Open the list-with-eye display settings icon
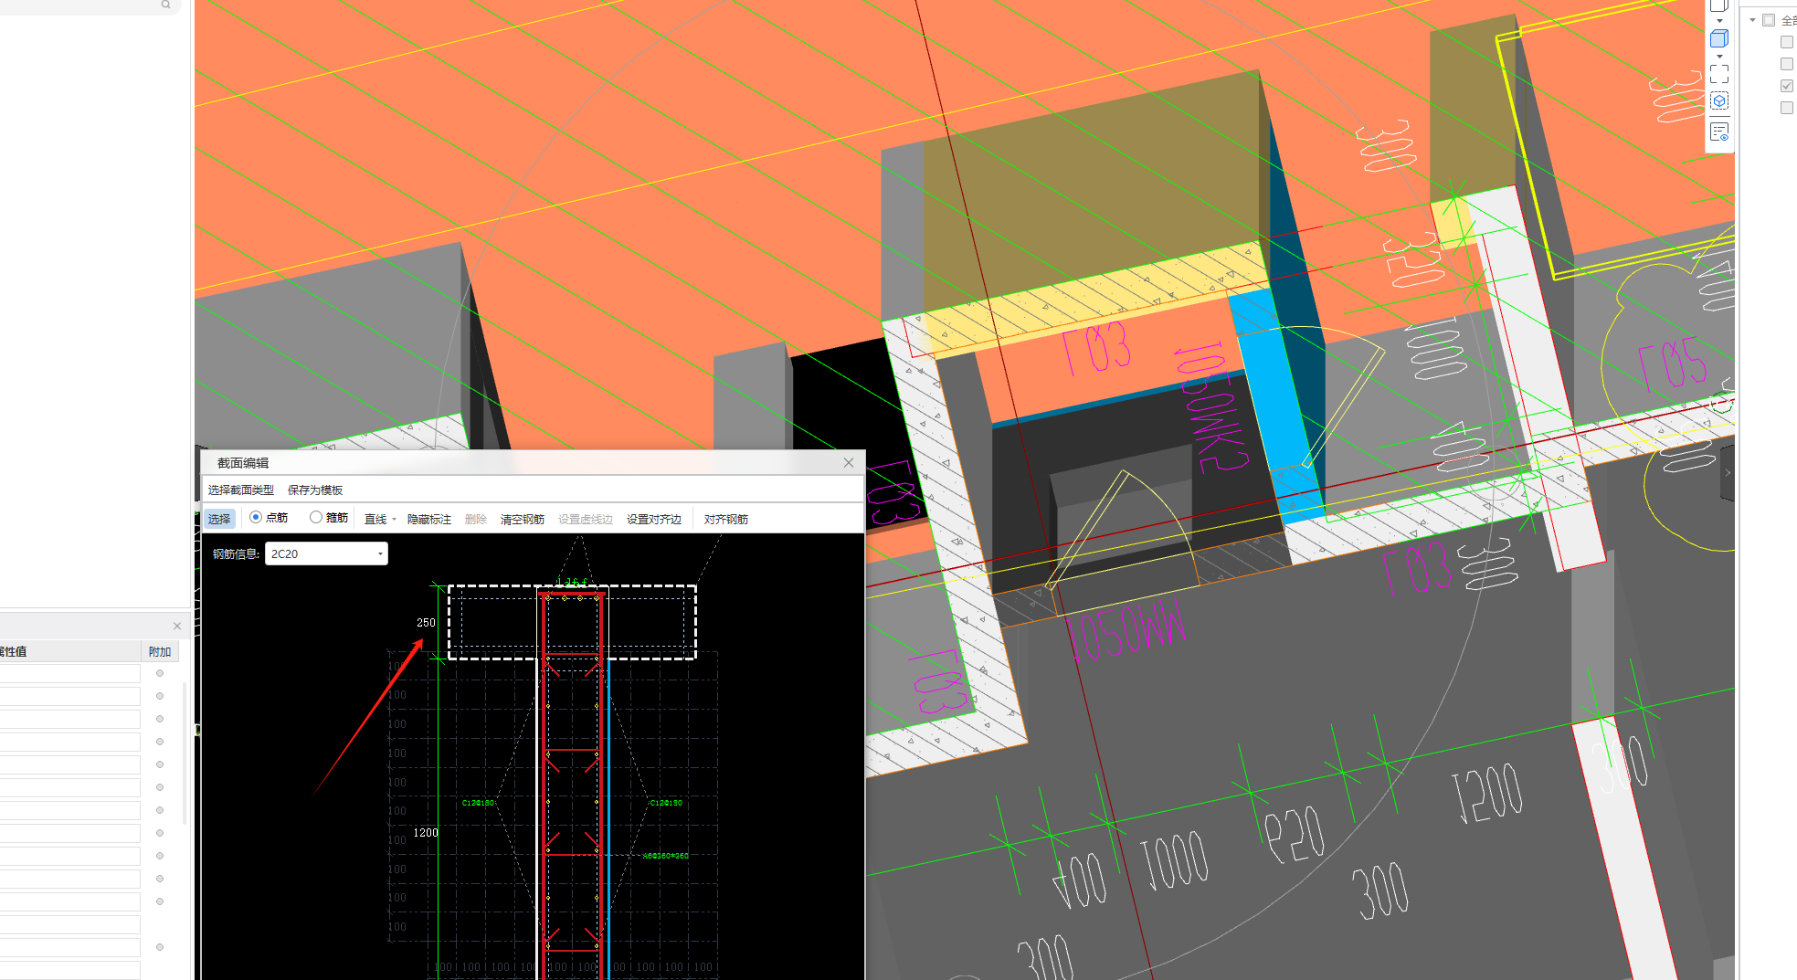 point(1718,132)
